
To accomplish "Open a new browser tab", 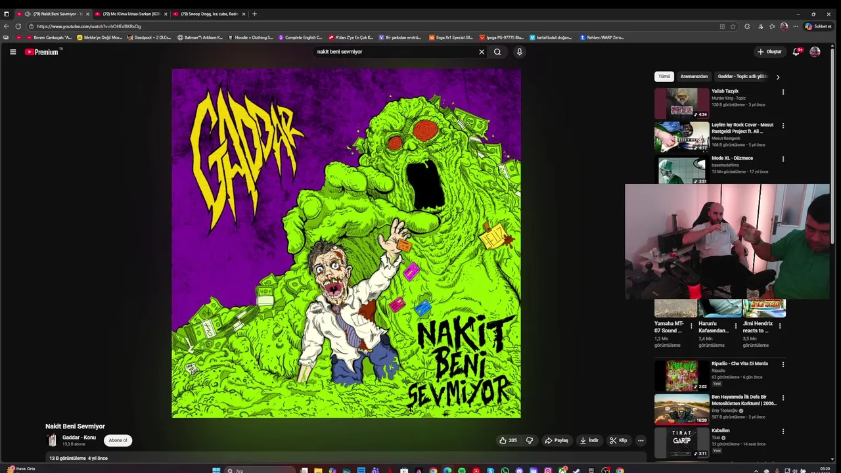I will [x=254, y=14].
